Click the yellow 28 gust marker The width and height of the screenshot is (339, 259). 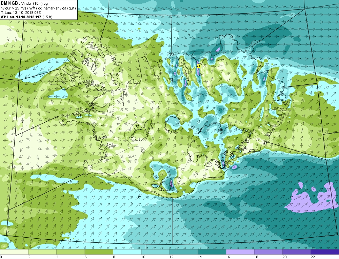tap(198, 65)
